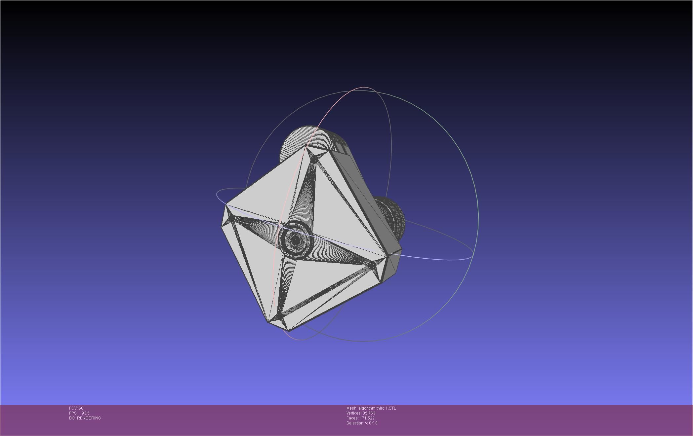The height and width of the screenshot is (436, 693).
Task: Click the BO_RENDERING status text
Action: click(x=85, y=418)
